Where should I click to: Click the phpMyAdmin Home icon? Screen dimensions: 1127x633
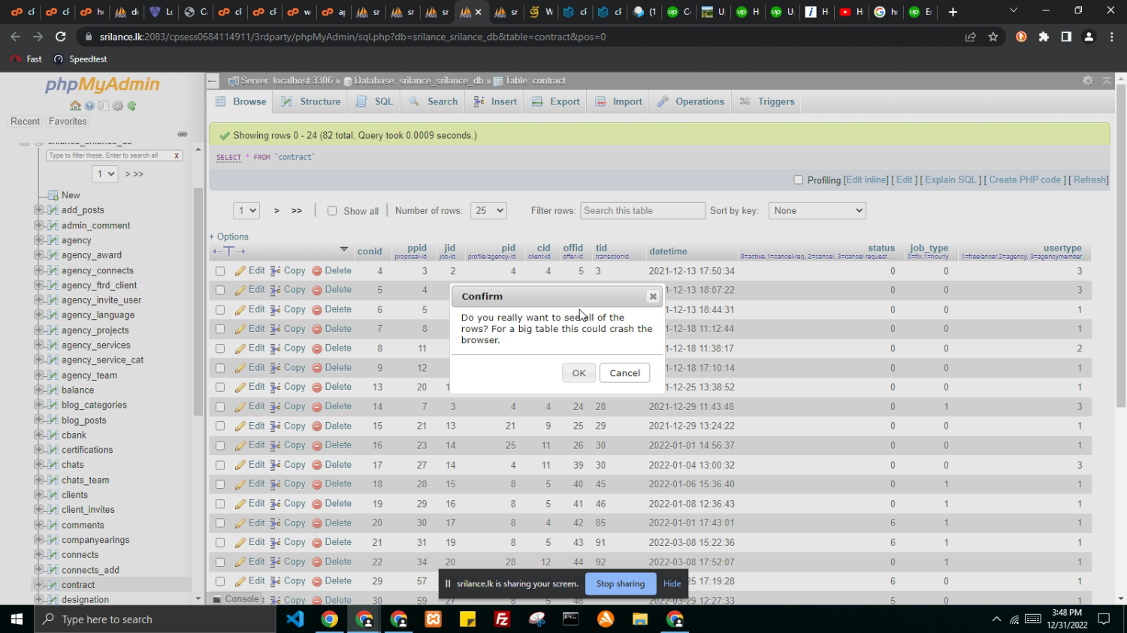pos(75,106)
